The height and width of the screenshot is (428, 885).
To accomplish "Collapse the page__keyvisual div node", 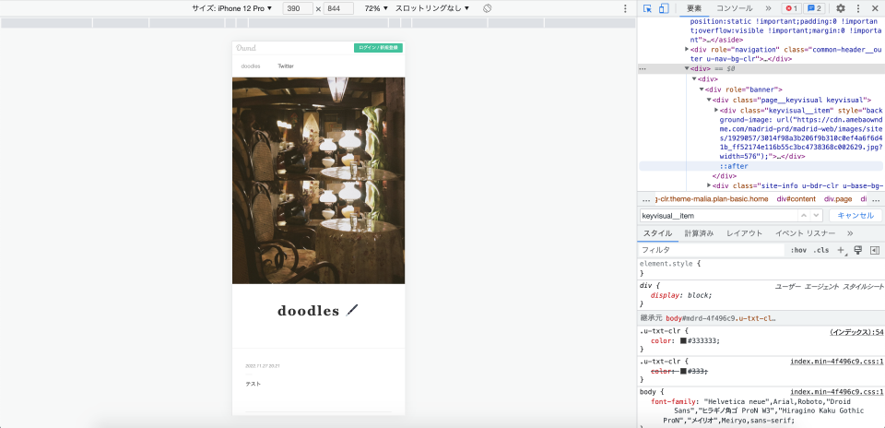I will pos(709,100).
